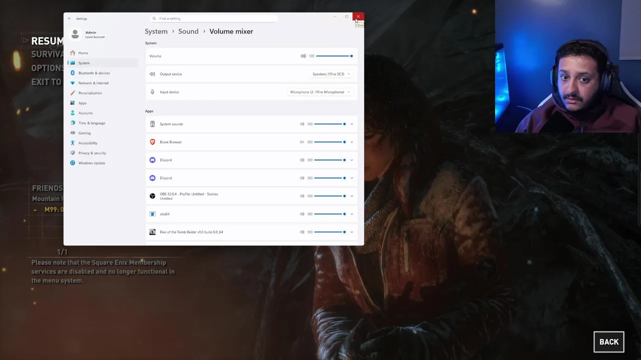The image size is (641, 360).
Task: Expand OBS 32.0.4 row chevron
Action: (x=352, y=196)
